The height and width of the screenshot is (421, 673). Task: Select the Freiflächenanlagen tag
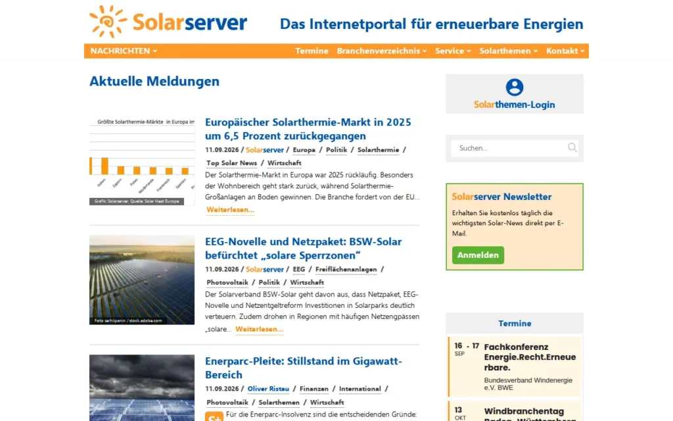[346, 269]
